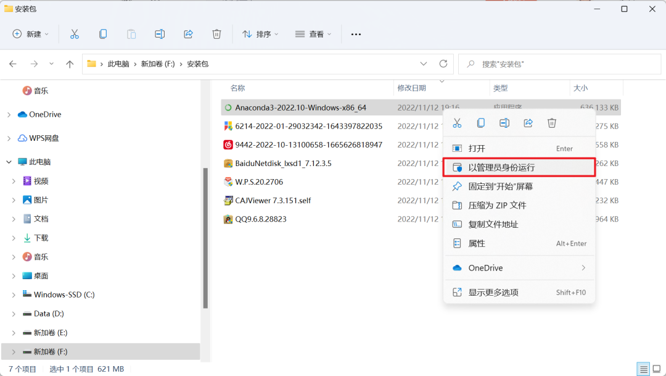The image size is (666, 376).
Task: Click the Share icon in the context menu
Action: 528,123
